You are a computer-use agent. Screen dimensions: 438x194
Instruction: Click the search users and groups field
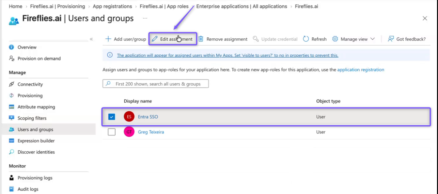156,84
